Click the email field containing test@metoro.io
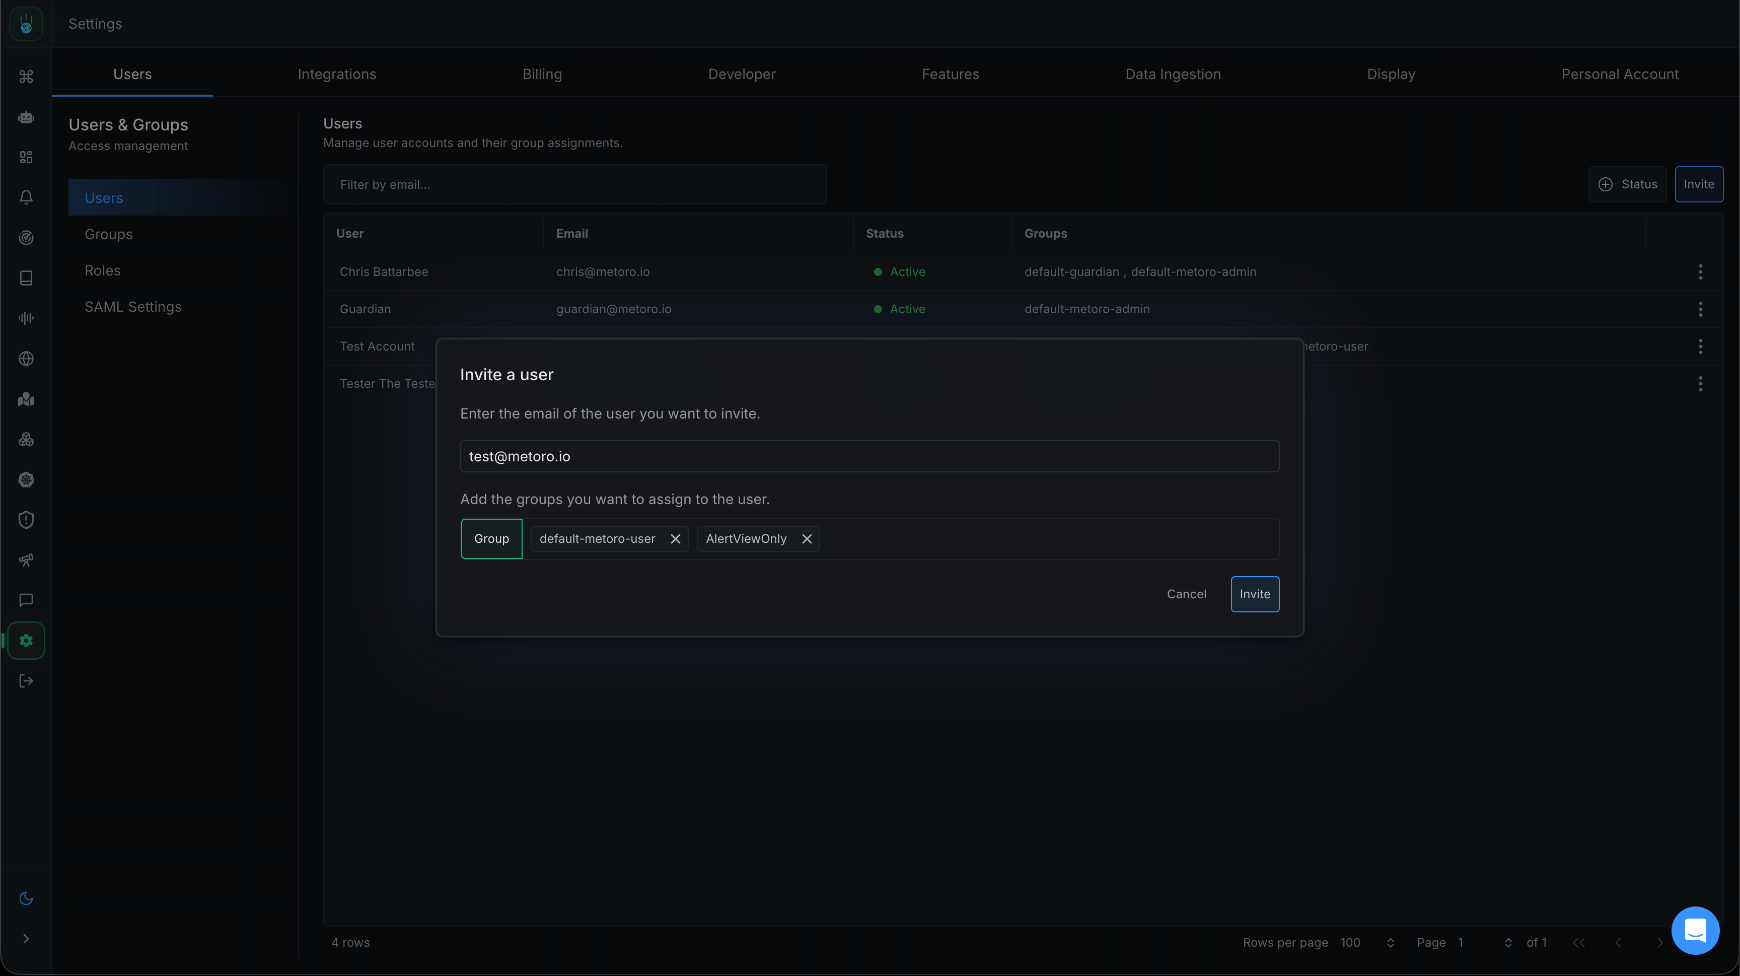This screenshot has width=1740, height=976. [x=869, y=456]
